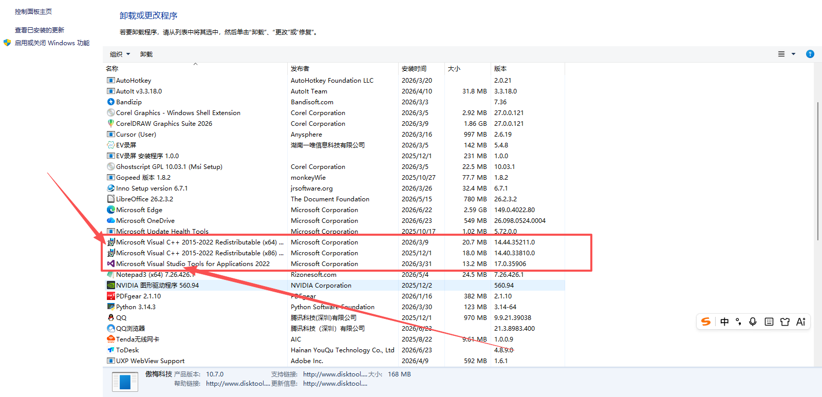Sort list by 大小 column header
822x397 pixels.
[454, 68]
